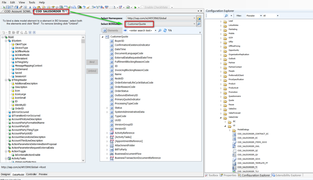Open the View menu
This screenshot has height=180, width=313.
pos(22,2)
